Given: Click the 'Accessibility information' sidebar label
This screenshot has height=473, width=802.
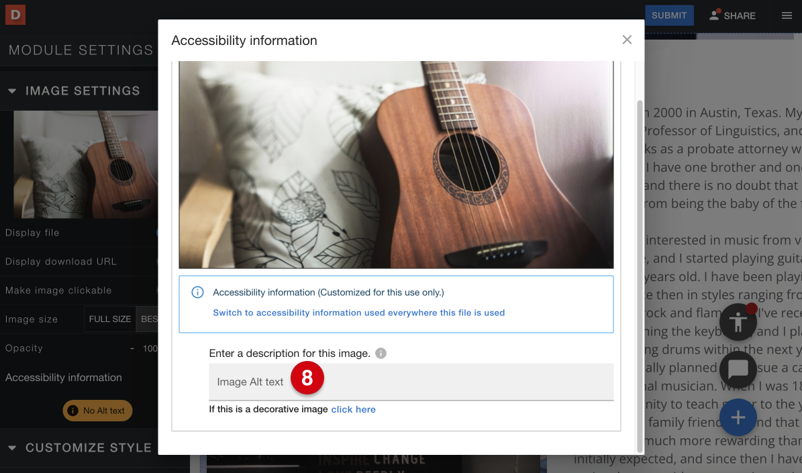Looking at the screenshot, I should pos(64,377).
